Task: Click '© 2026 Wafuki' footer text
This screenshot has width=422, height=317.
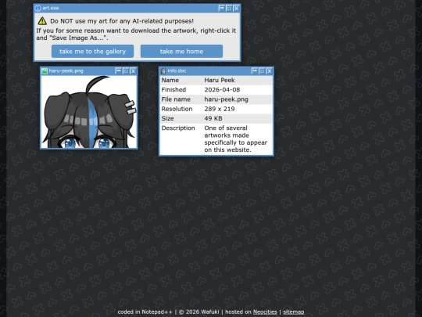Action: [198, 312]
